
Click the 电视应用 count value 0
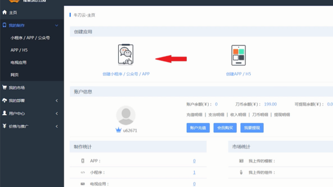(x=194, y=184)
